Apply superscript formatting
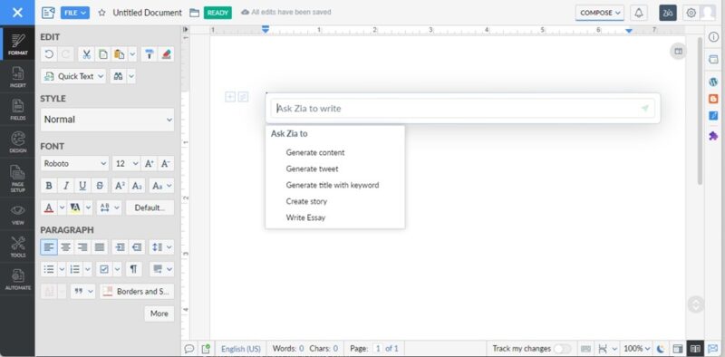 click(120, 186)
